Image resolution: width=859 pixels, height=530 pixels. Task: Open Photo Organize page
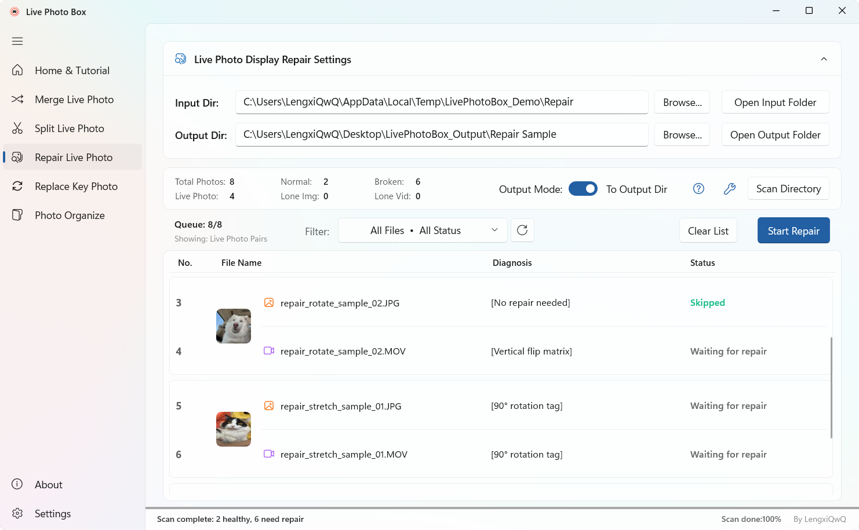72,215
